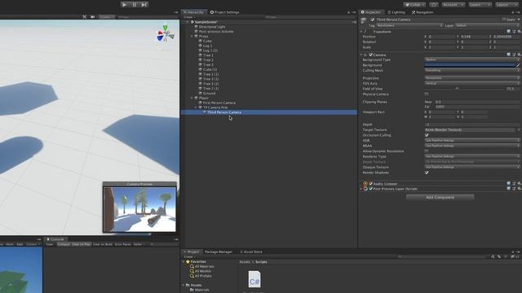Open the HDR dropdown
522x293 pixels.
471,141
